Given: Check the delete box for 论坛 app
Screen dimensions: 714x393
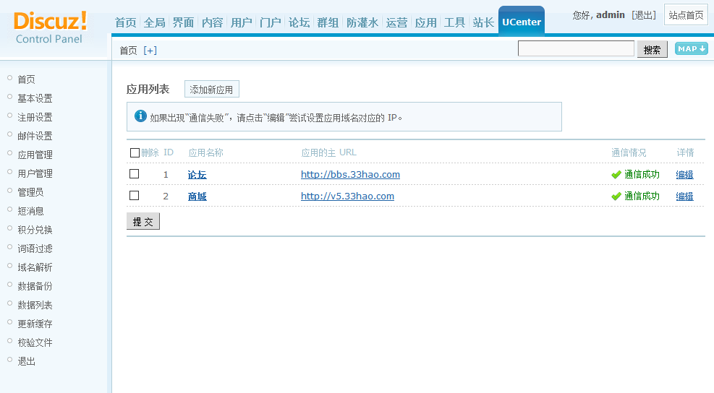Looking at the screenshot, I should coord(134,174).
